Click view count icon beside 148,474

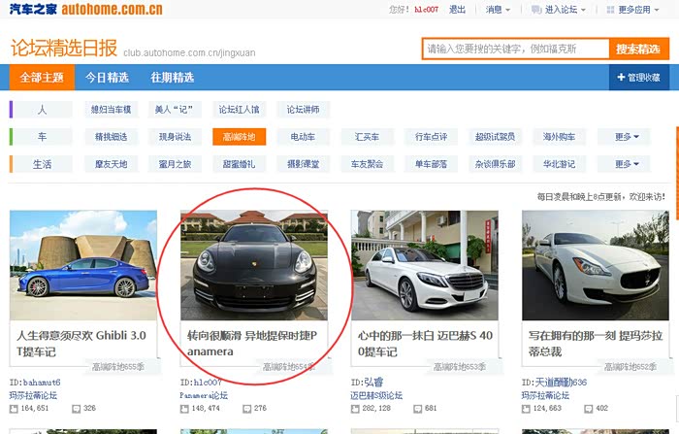click(x=184, y=409)
